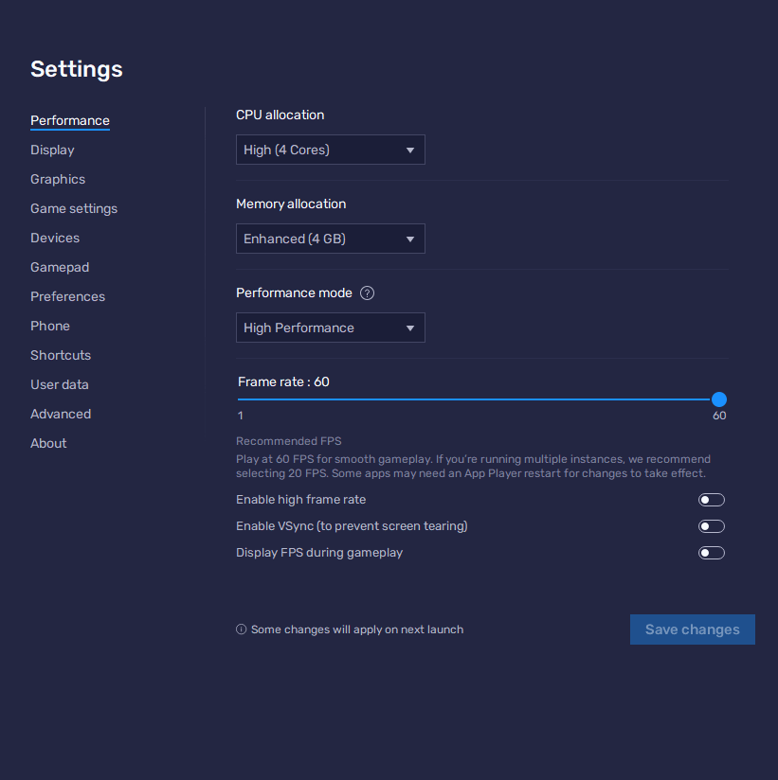Enable high frame rate
The height and width of the screenshot is (780, 778).
[711, 499]
